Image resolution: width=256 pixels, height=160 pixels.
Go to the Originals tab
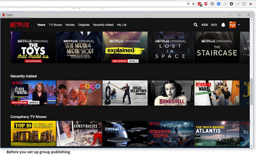[x=84, y=25]
